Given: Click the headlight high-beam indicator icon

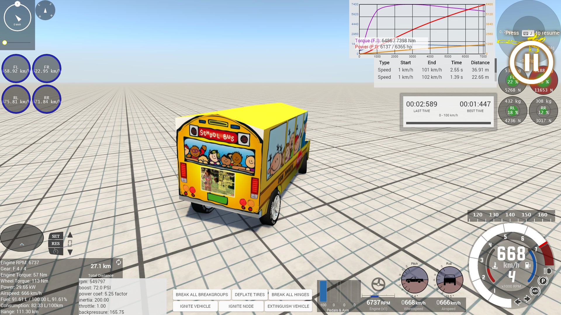Looking at the screenshot, I should point(547,271).
